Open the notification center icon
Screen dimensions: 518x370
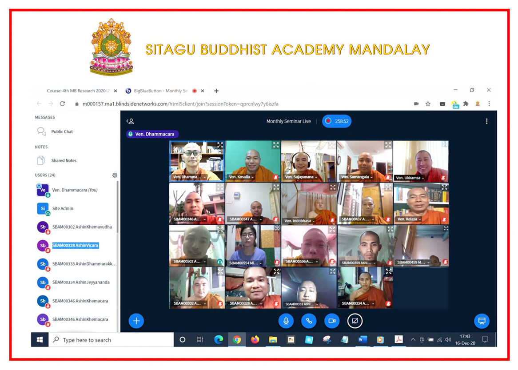pyautogui.click(x=485, y=340)
